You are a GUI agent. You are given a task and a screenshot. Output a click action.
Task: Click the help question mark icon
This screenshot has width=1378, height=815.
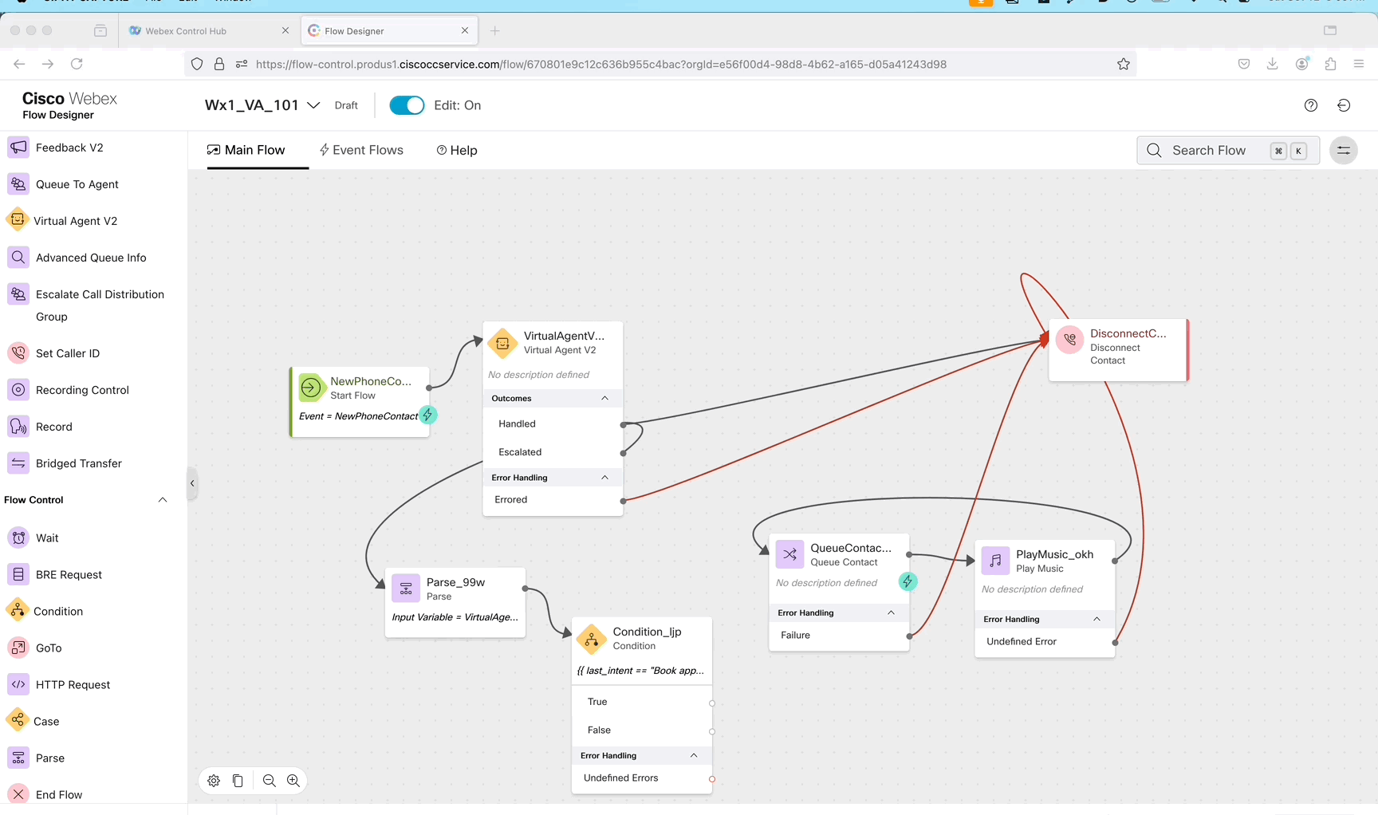(1310, 105)
